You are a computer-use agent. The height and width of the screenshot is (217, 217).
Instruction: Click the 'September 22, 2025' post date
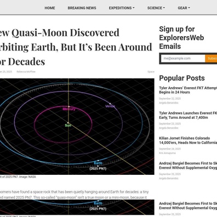170,99
